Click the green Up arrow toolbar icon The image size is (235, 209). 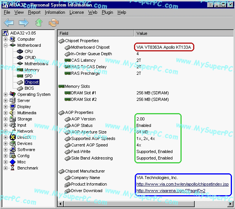(x=39, y=23)
